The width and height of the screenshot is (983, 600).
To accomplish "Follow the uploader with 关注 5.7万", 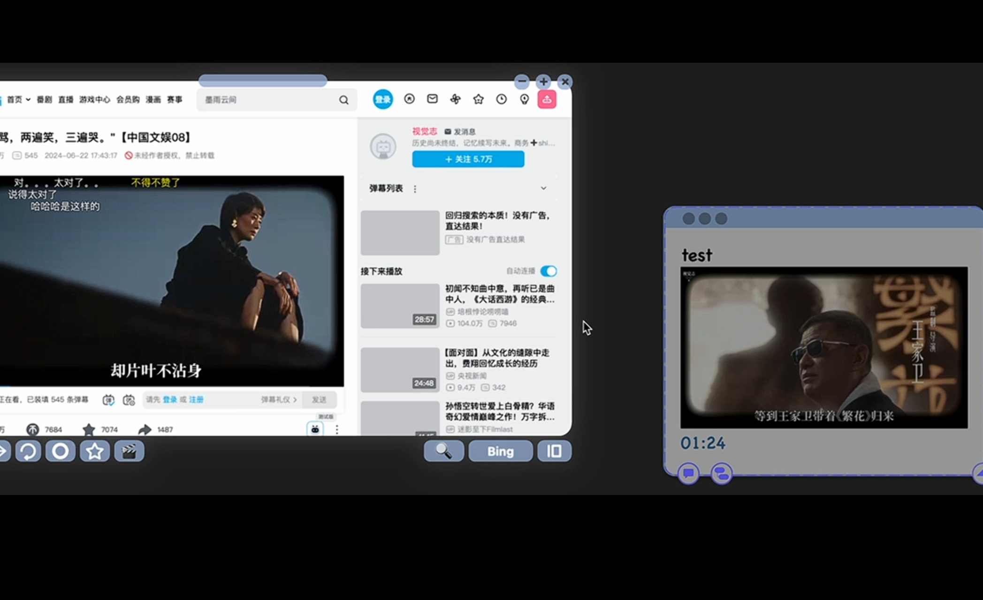I will point(468,159).
